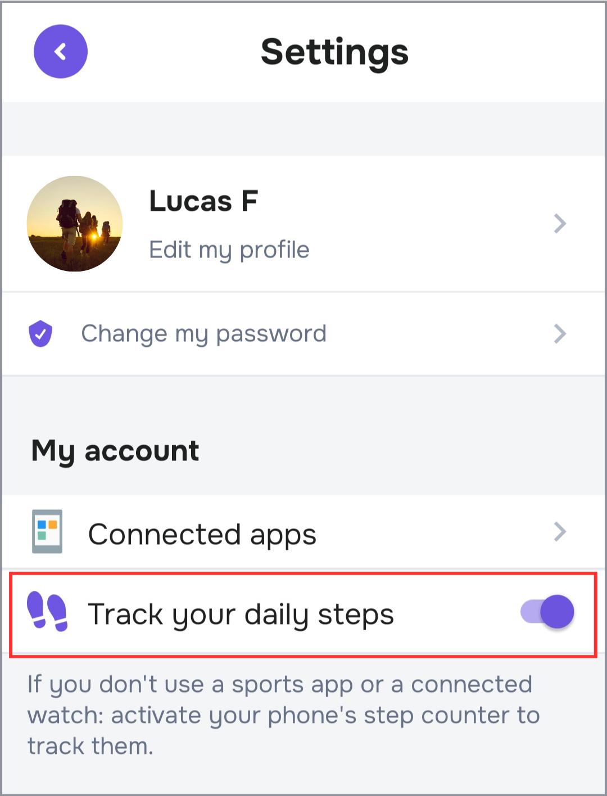The image size is (607, 796).
Task: Click the step counter description text
Action: (283, 715)
